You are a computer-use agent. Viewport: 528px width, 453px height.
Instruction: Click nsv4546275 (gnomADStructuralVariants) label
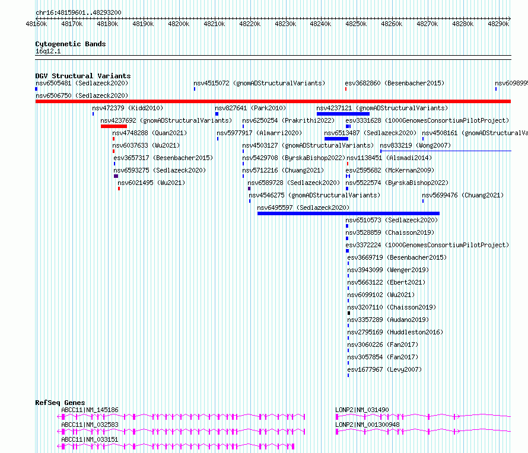[314, 195]
